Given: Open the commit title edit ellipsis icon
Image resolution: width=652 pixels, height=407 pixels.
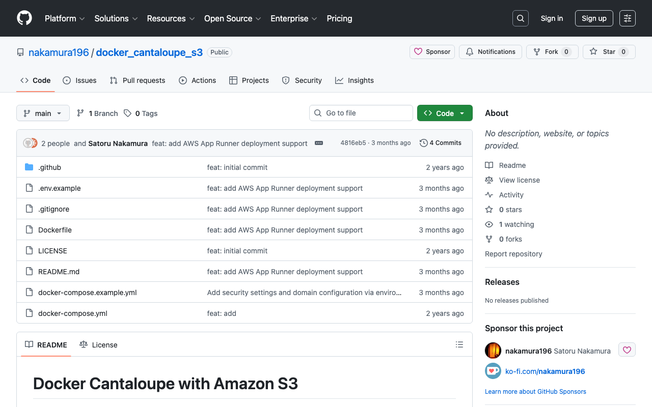Looking at the screenshot, I should (319, 143).
